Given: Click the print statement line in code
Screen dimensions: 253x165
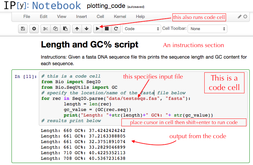Looking at the screenshot, I should coord(138,115).
